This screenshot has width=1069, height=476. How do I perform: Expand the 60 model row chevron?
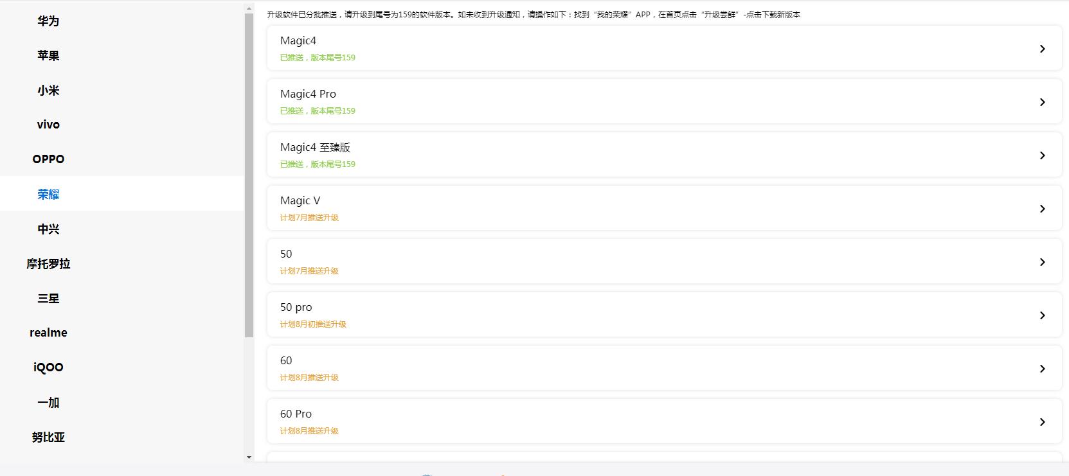pyautogui.click(x=1042, y=369)
